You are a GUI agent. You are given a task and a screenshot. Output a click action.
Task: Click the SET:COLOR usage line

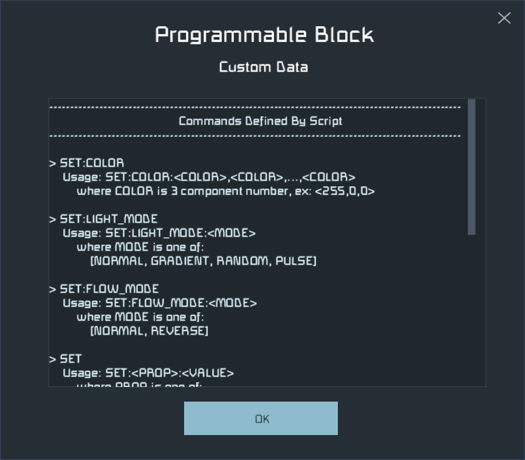[209, 177]
